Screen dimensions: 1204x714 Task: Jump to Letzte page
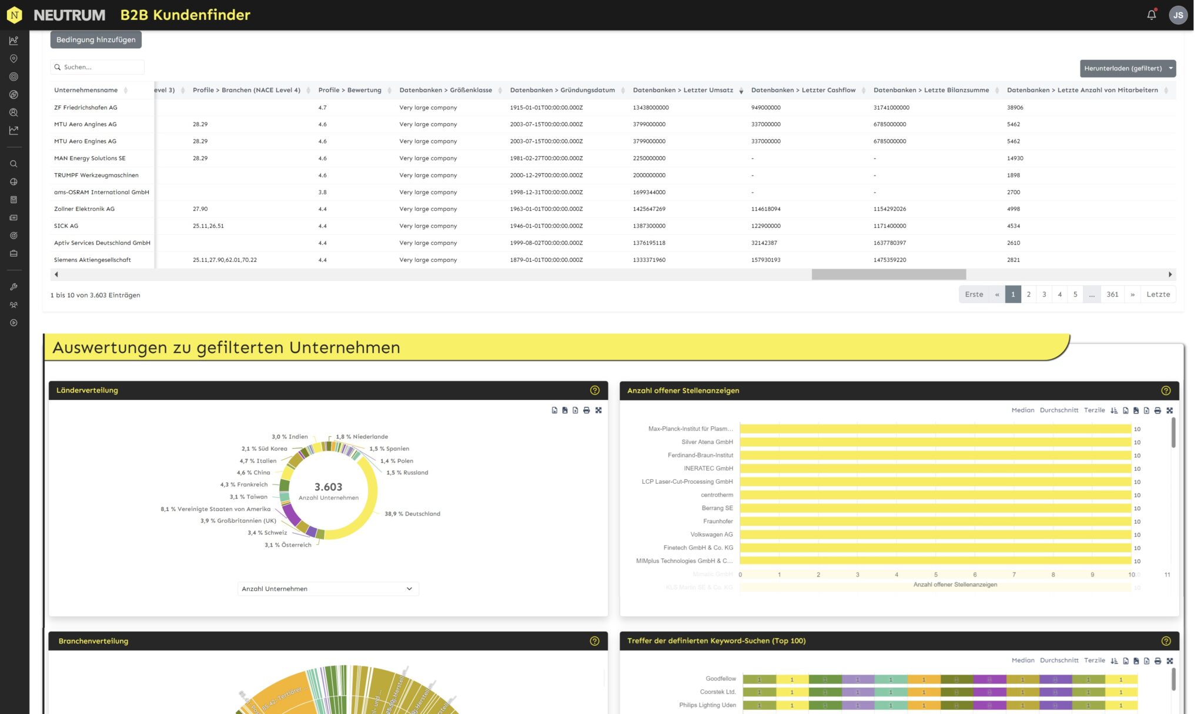pyautogui.click(x=1158, y=295)
